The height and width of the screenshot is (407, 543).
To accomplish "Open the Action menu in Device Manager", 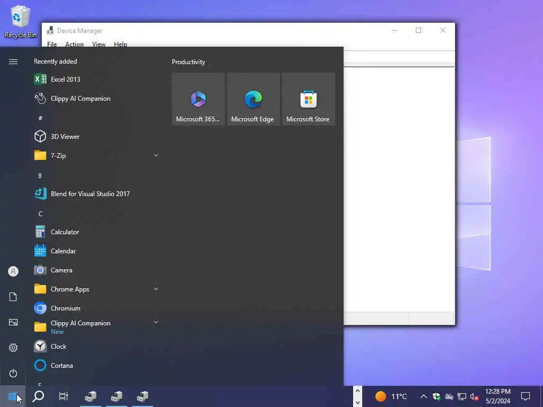I will (74, 45).
